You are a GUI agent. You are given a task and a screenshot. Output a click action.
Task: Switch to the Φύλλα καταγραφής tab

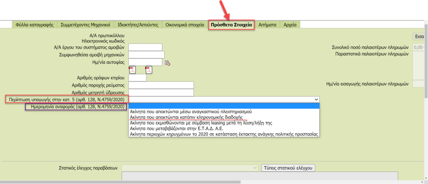tap(34, 25)
